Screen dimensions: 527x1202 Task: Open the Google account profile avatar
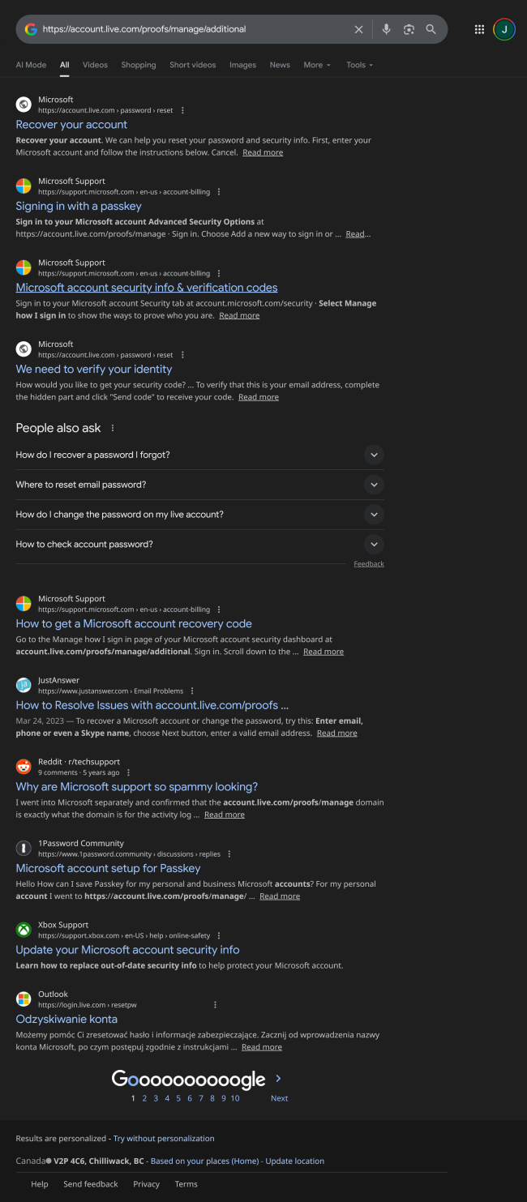pyautogui.click(x=504, y=29)
